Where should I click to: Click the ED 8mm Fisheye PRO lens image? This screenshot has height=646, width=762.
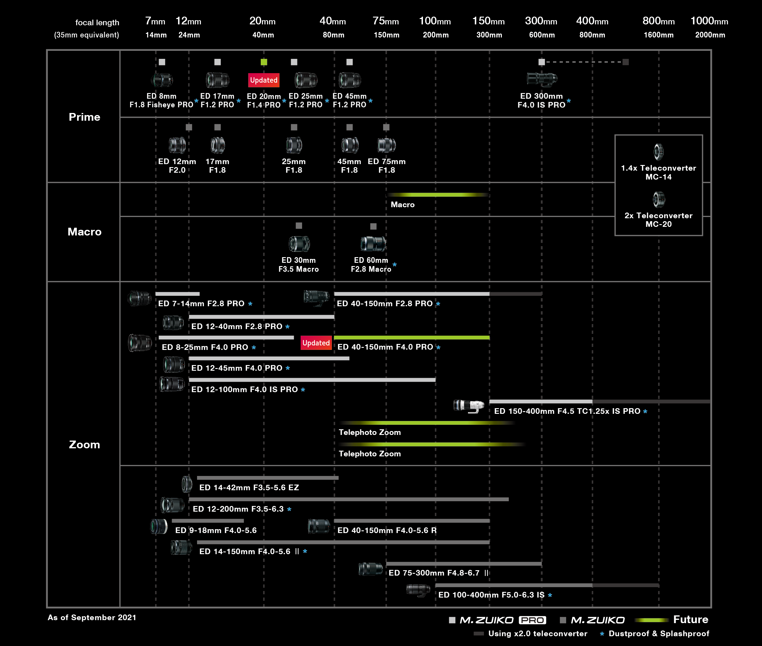pos(162,80)
